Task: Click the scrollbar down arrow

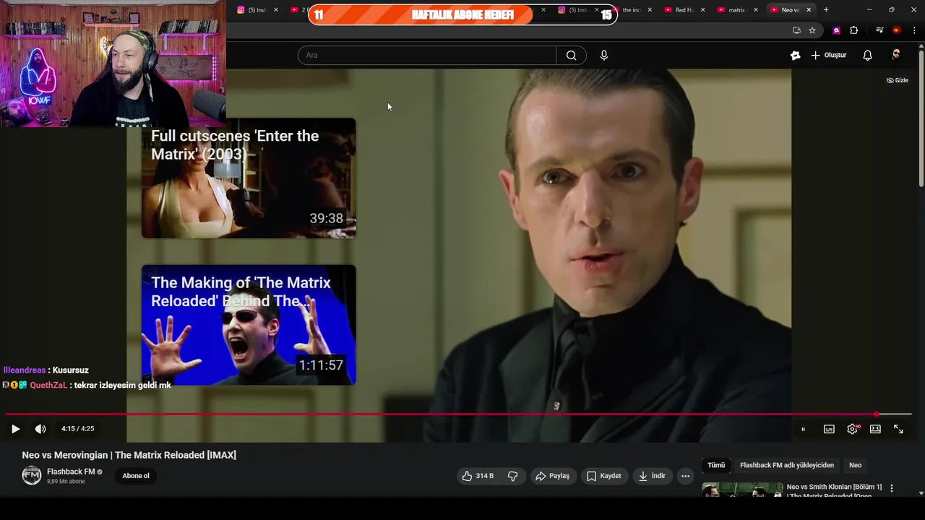Action: click(921, 493)
